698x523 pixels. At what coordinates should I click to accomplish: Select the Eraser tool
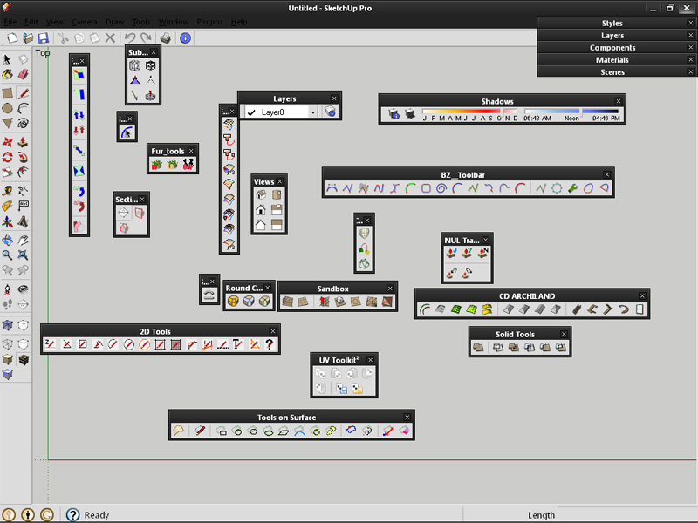[x=24, y=74]
